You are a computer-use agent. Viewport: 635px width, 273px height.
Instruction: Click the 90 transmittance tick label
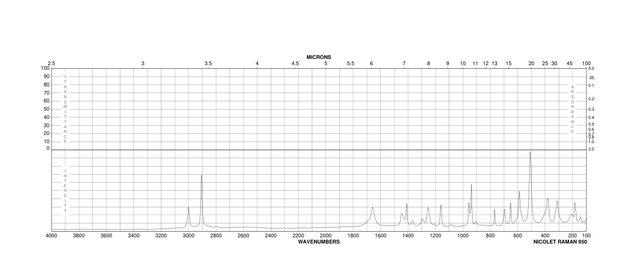46,77
